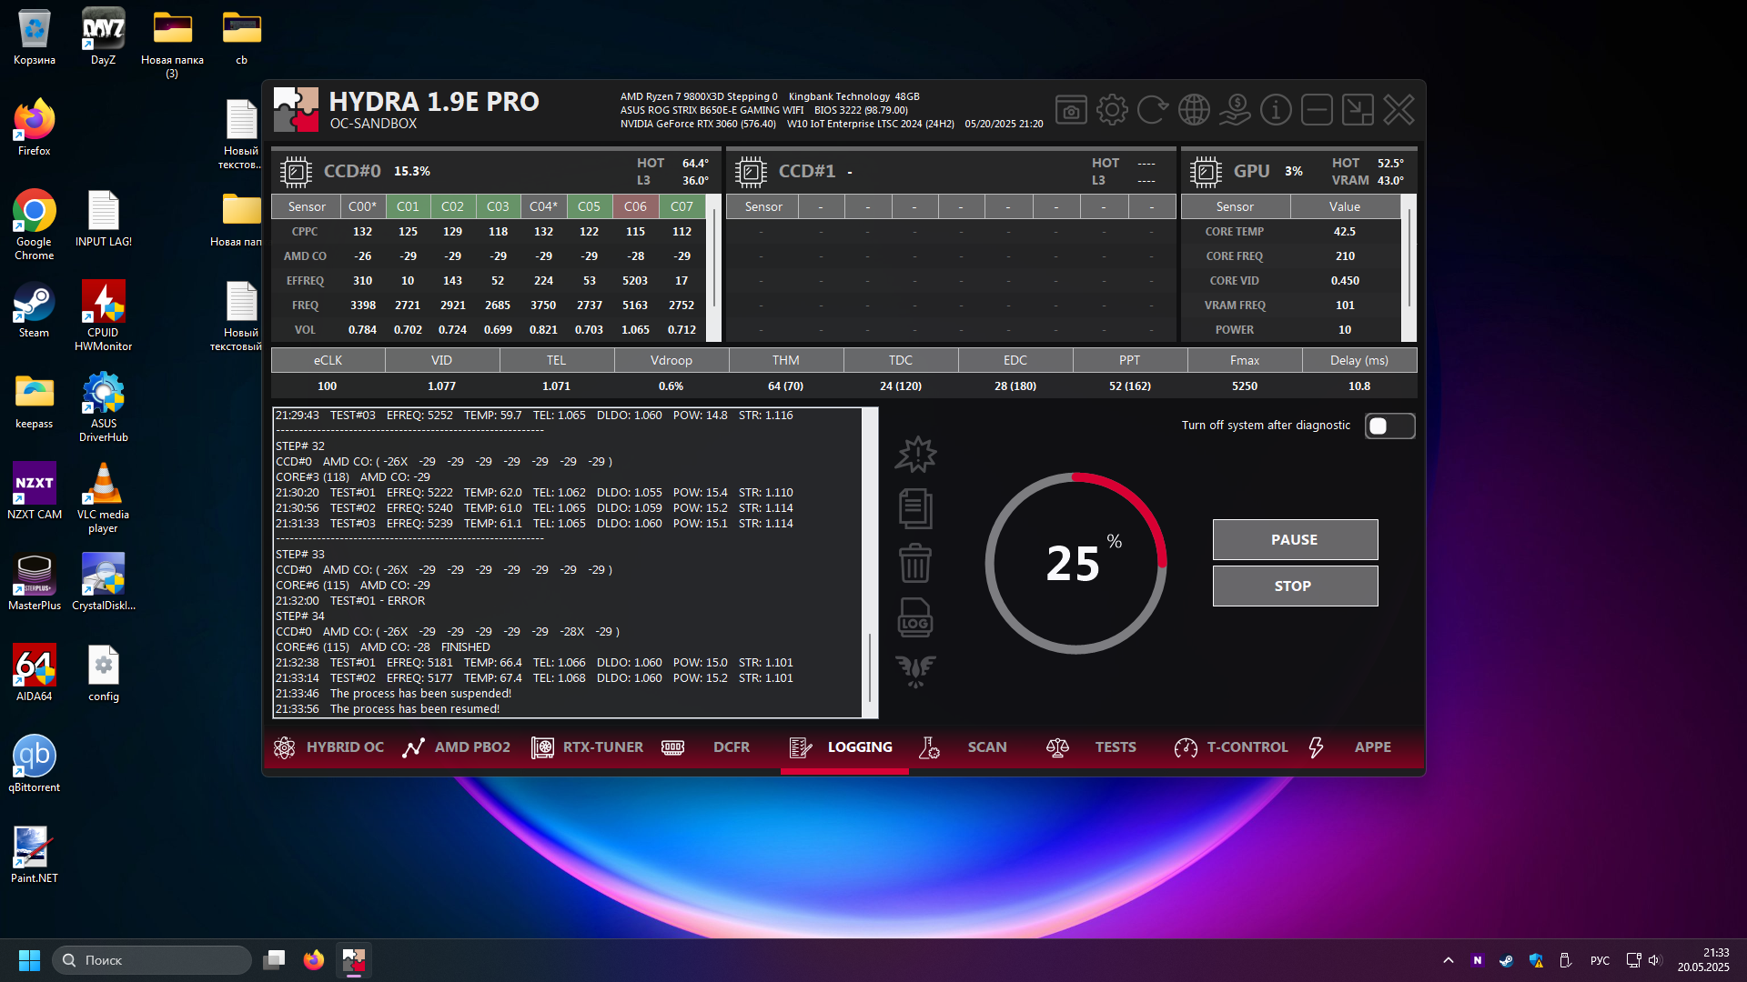
Task: Click the GPU chip icon
Action: tap(1206, 171)
